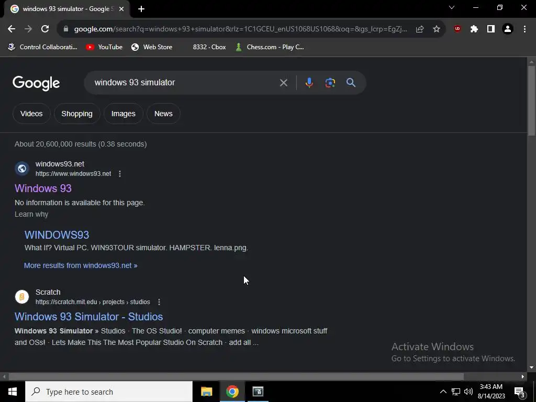Click scrollbar right arrow
536x402 pixels.
[x=523, y=377]
